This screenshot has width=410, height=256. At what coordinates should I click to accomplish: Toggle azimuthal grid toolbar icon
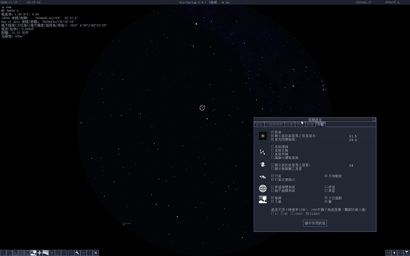point(21,253)
